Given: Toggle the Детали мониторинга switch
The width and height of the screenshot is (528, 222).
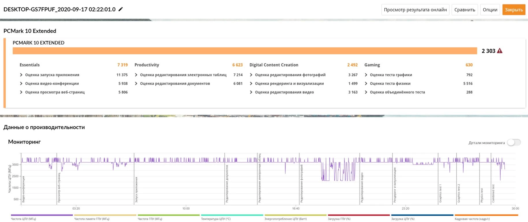Looking at the screenshot, I should [x=514, y=143].
